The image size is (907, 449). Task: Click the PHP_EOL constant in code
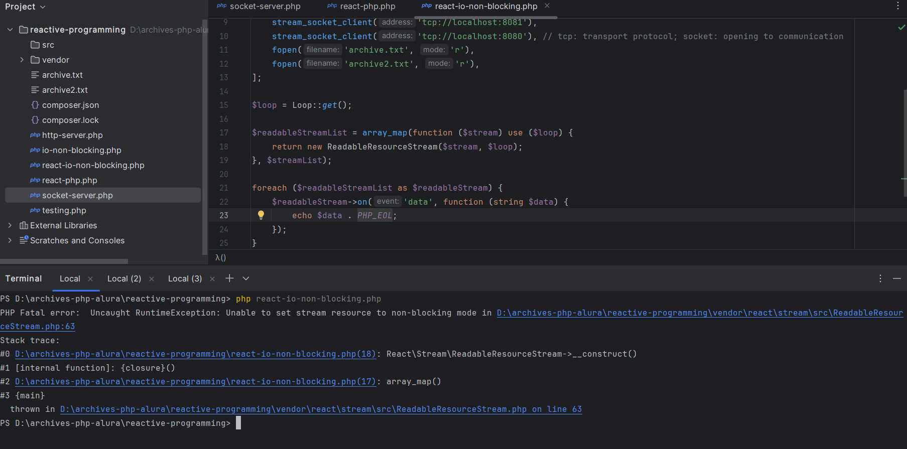[374, 215]
